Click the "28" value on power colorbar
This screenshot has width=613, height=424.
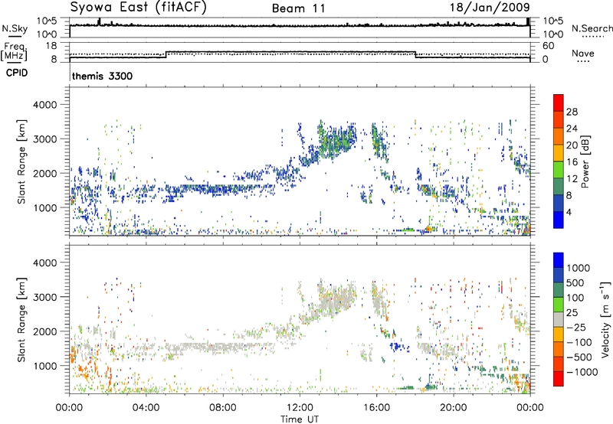coord(572,112)
